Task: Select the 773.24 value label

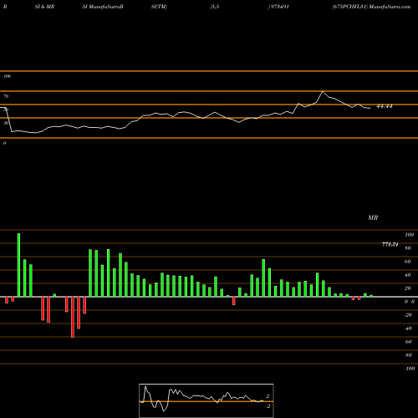Action: pos(390,244)
